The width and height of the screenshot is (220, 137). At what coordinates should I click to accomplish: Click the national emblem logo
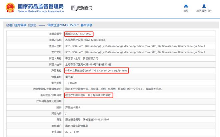10,8
